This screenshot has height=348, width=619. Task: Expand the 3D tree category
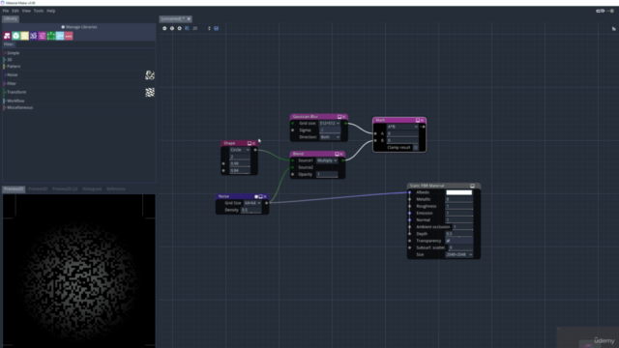[x=5, y=60]
